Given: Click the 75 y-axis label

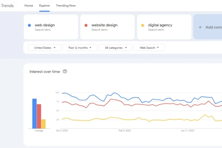Looking at the screenshot, I should 57,102.
